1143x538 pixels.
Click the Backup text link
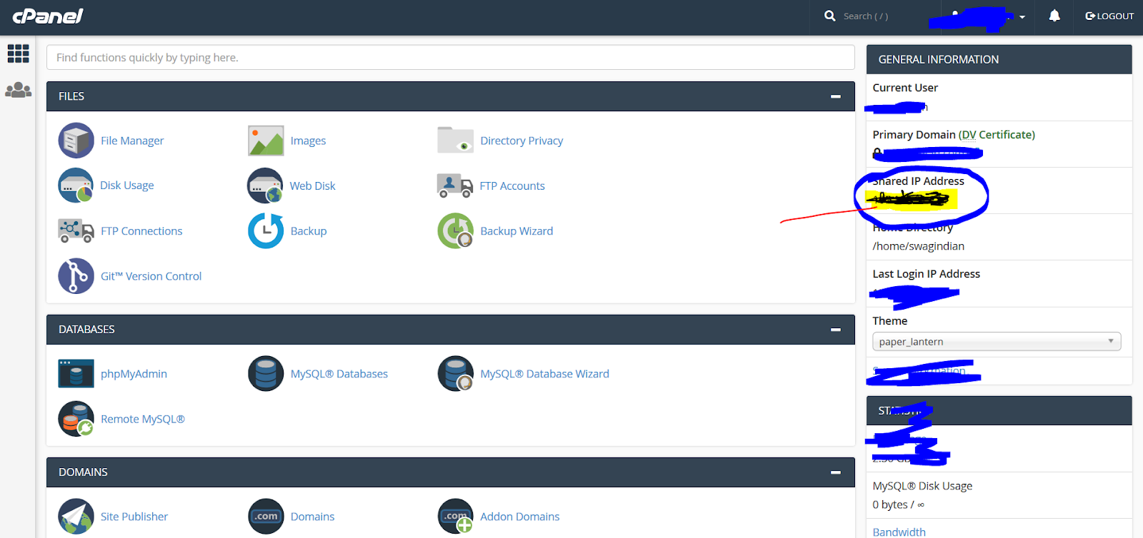tap(309, 231)
